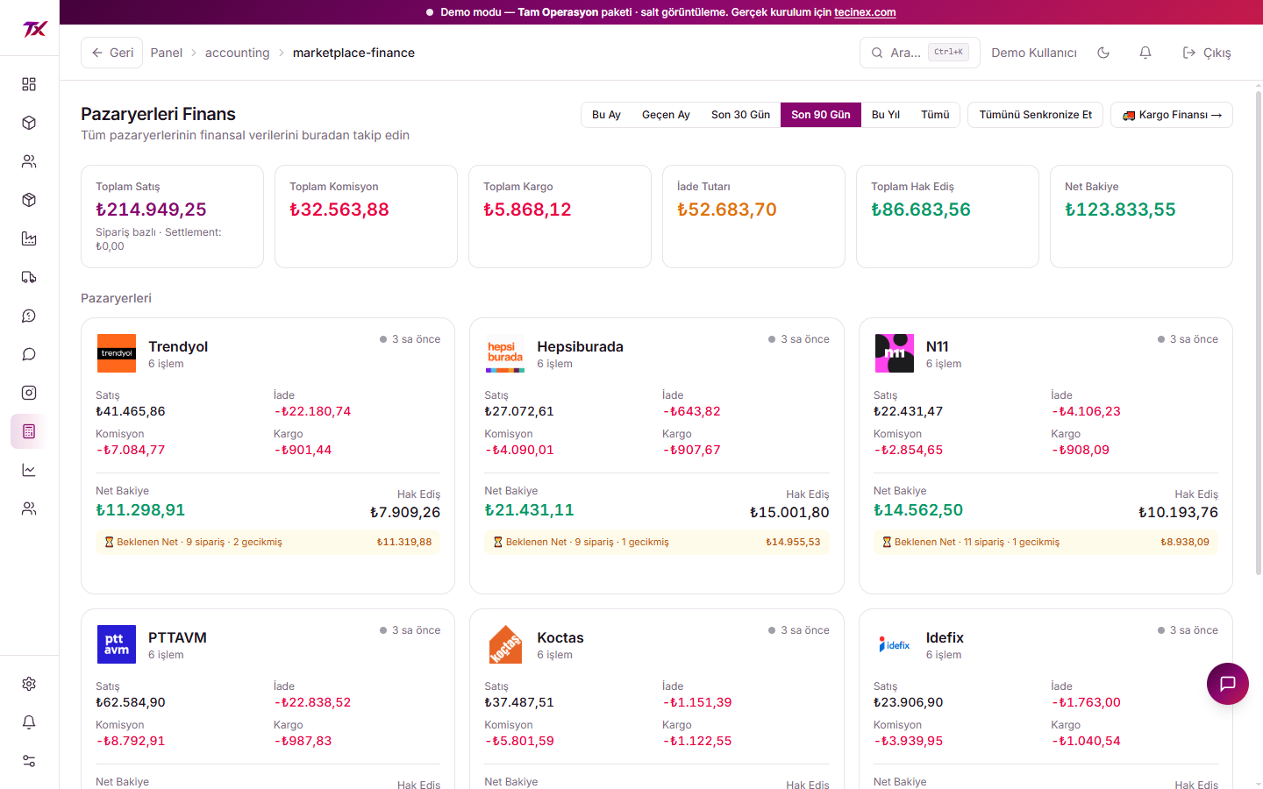
Task: Open the dashboard grid icon in sidebar
Action: click(x=29, y=84)
